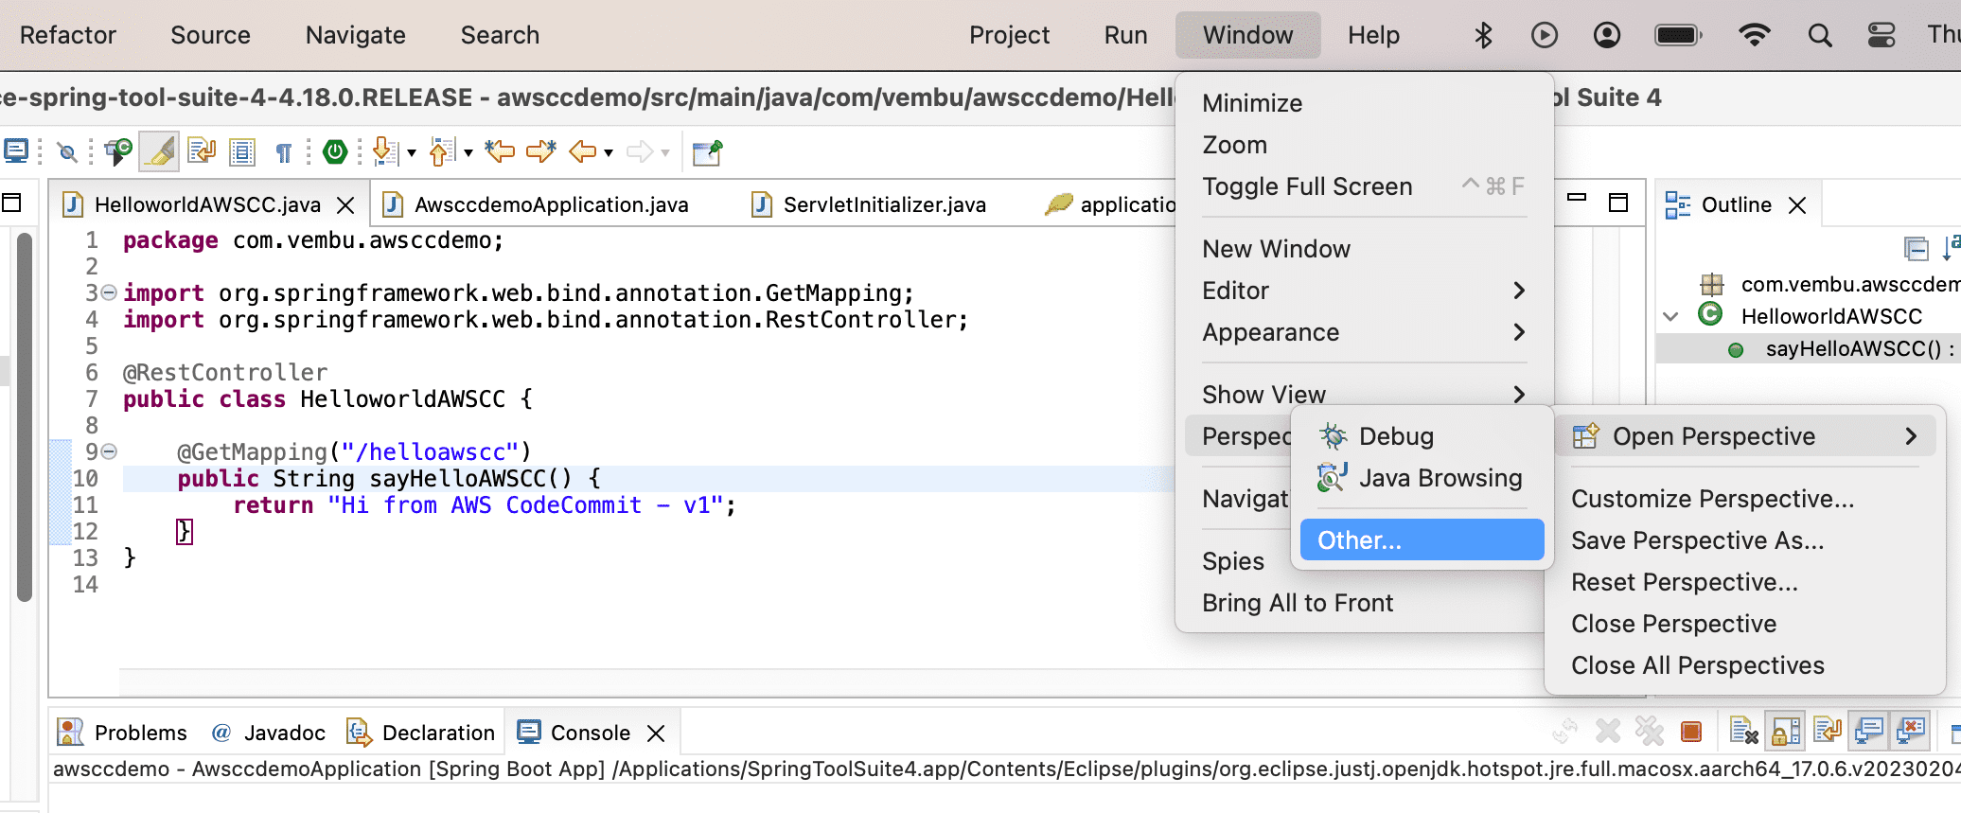
Task: Click the editor area maximize icon
Action: [x=1618, y=203]
